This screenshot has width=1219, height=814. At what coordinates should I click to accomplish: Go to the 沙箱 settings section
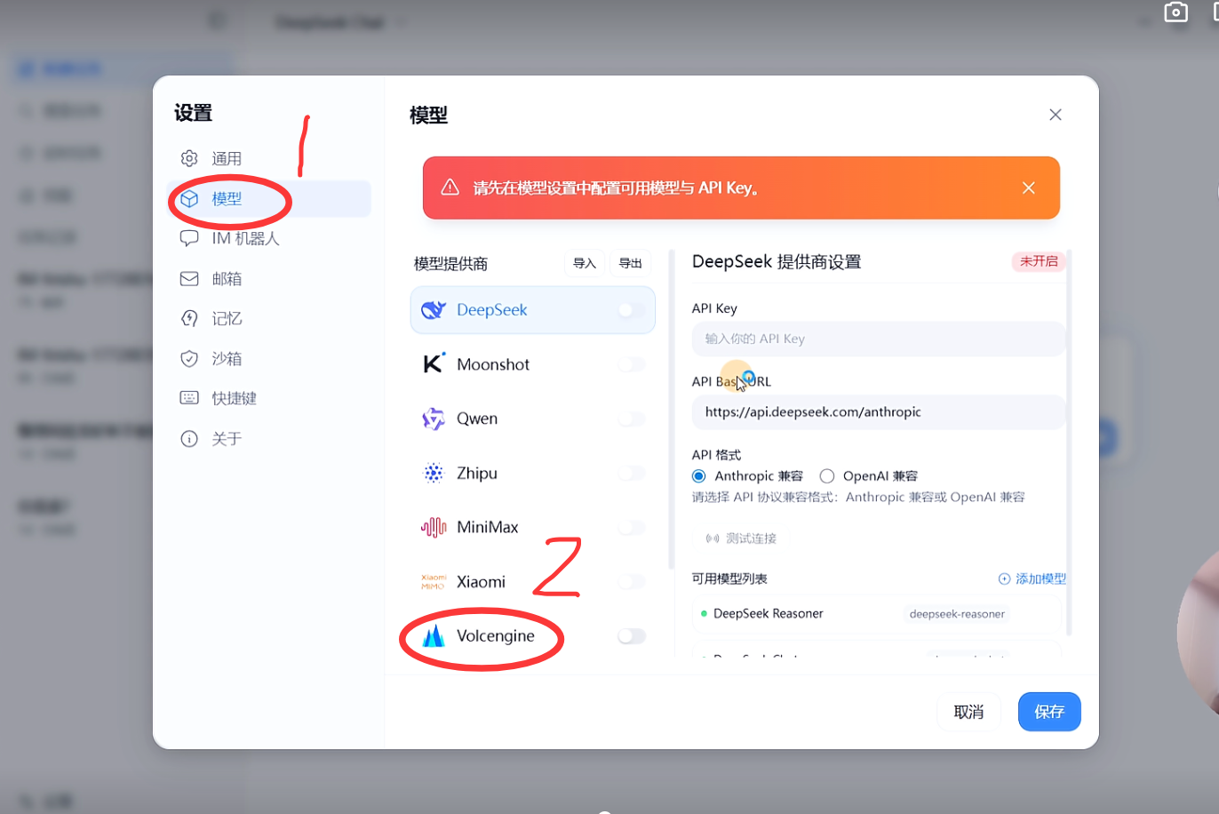(x=226, y=359)
